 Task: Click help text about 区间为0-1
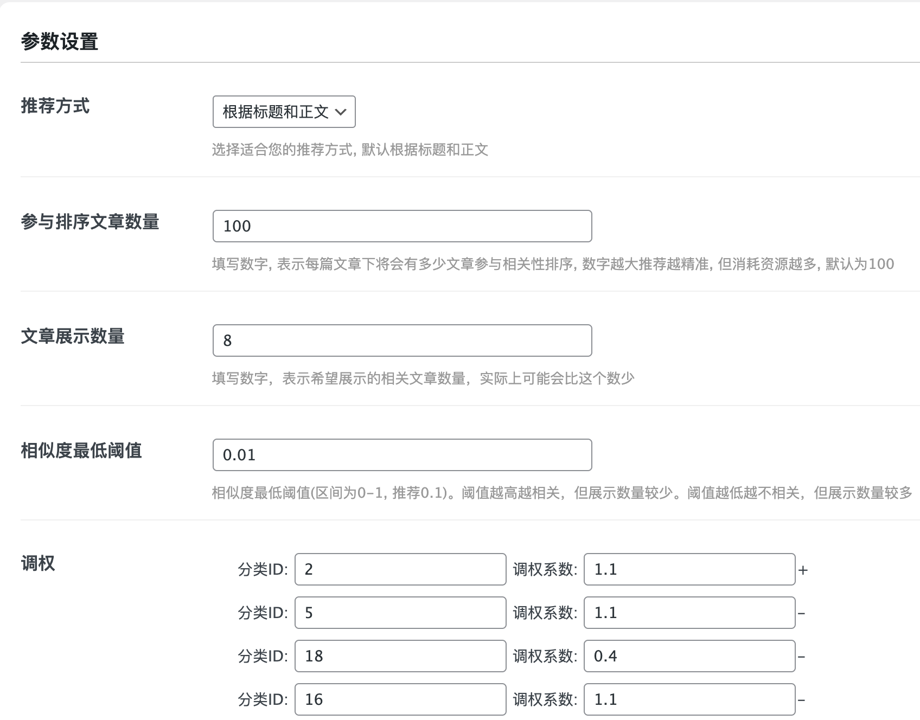coord(562,493)
